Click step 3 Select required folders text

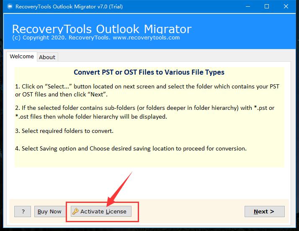click(x=64, y=131)
